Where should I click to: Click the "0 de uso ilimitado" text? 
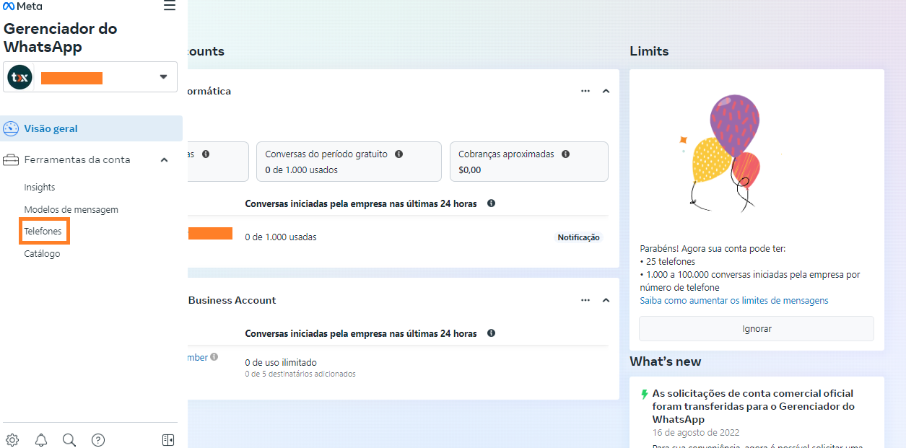pos(281,363)
